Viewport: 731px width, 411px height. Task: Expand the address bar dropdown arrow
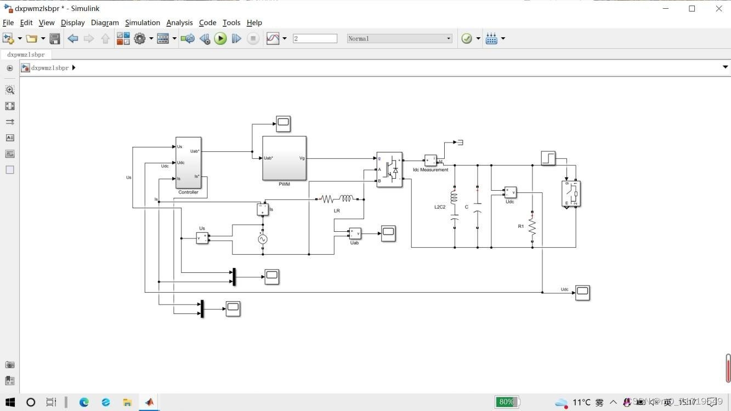click(725, 67)
